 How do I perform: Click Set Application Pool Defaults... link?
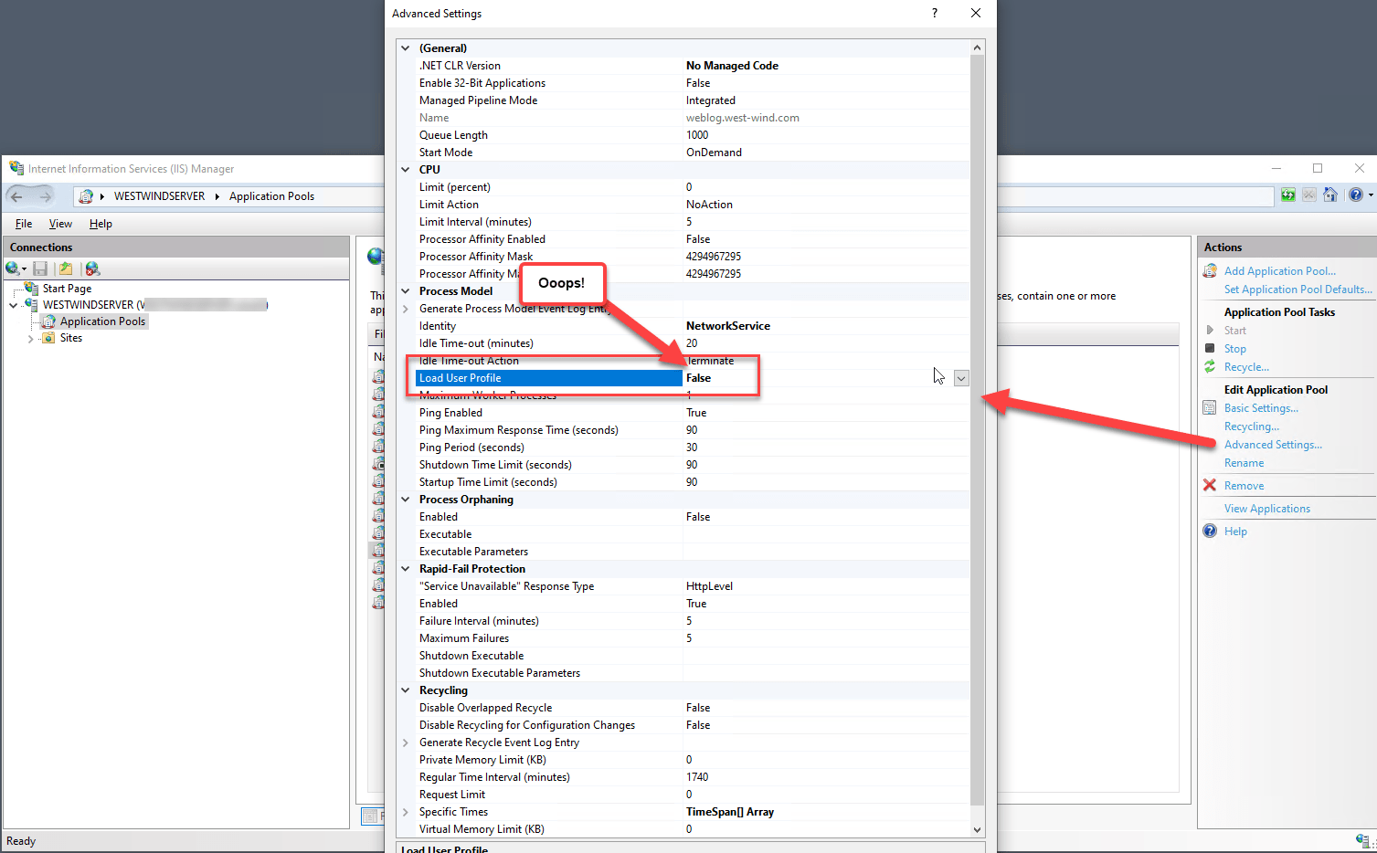coord(1298,290)
